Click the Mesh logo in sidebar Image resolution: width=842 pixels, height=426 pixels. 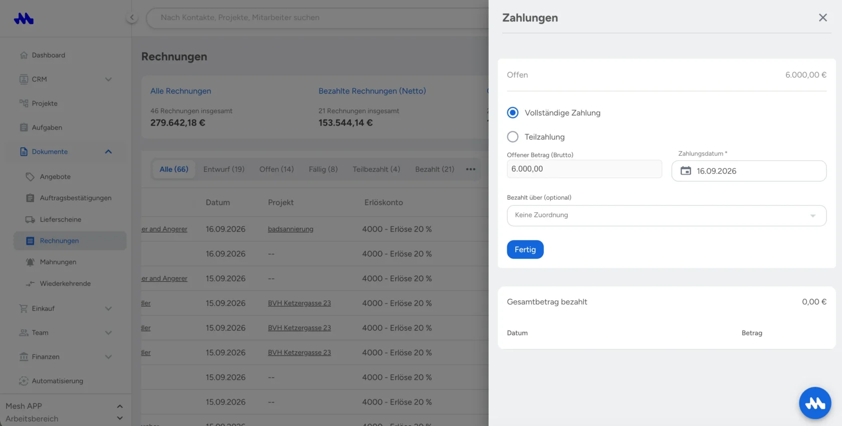pyautogui.click(x=24, y=19)
